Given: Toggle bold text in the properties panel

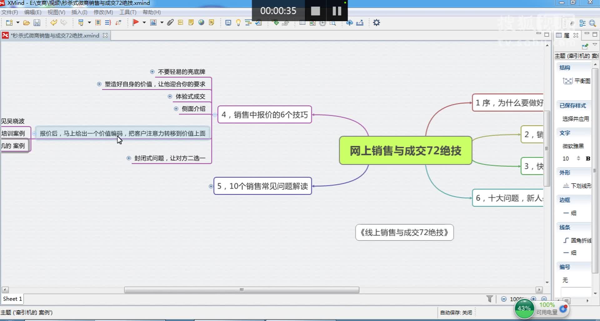Looking at the screenshot, I should click(588, 159).
